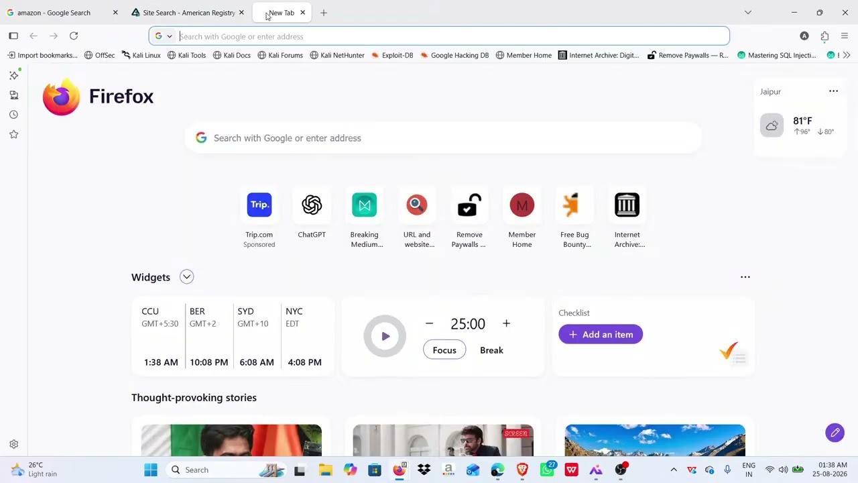The height and width of the screenshot is (483, 858).
Task: Start the focus timer
Action: (x=385, y=336)
